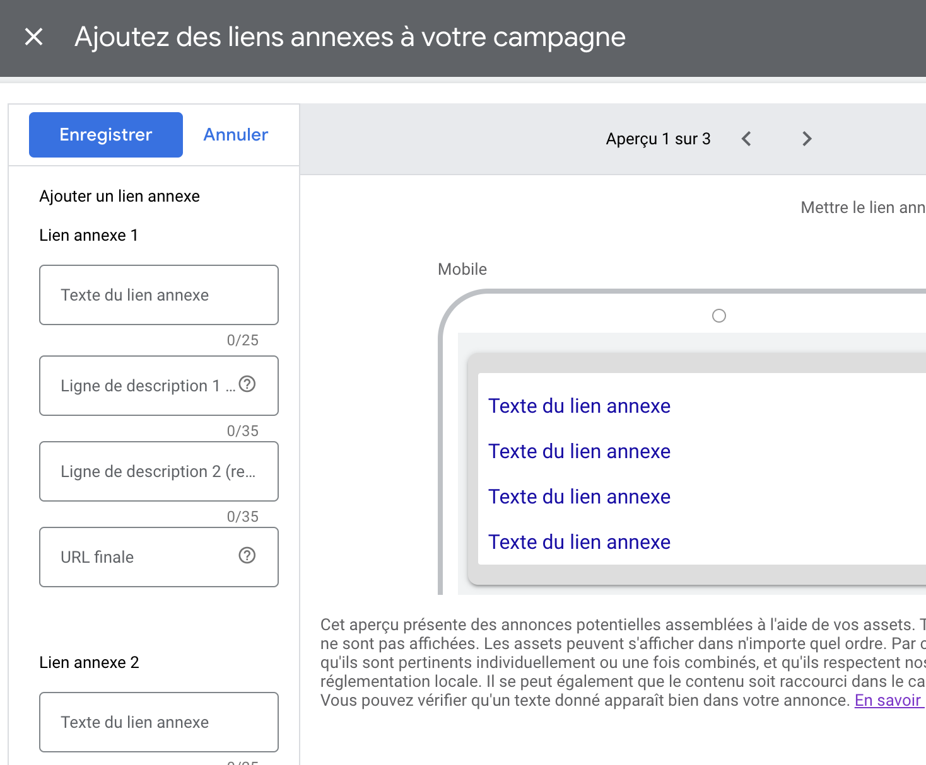Go to the previous preview with left chevron
This screenshot has width=926, height=765.
point(746,139)
